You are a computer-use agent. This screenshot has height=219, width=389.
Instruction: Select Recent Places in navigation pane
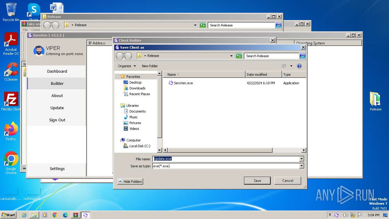(139, 94)
